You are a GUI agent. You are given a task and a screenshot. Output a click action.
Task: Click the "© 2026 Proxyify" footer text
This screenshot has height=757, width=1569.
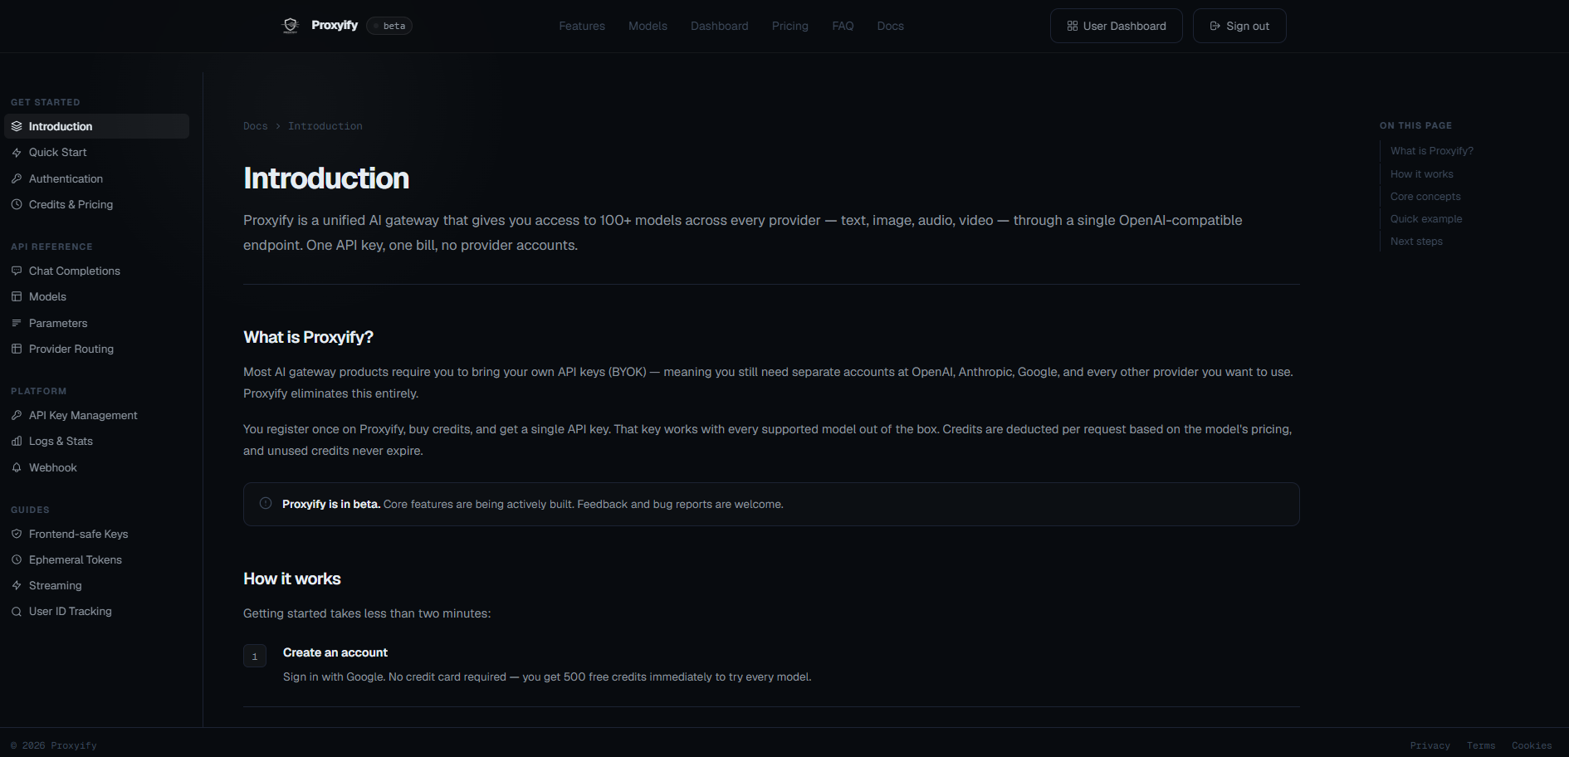click(54, 745)
